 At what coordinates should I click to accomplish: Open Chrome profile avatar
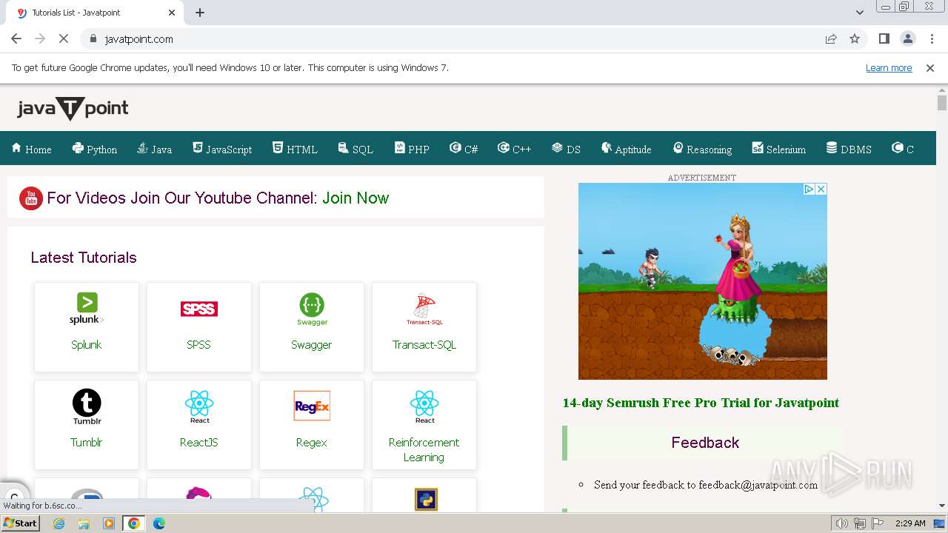click(907, 38)
